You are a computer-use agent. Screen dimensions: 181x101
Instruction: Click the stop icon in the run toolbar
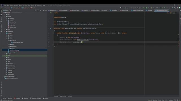(154, 8)
